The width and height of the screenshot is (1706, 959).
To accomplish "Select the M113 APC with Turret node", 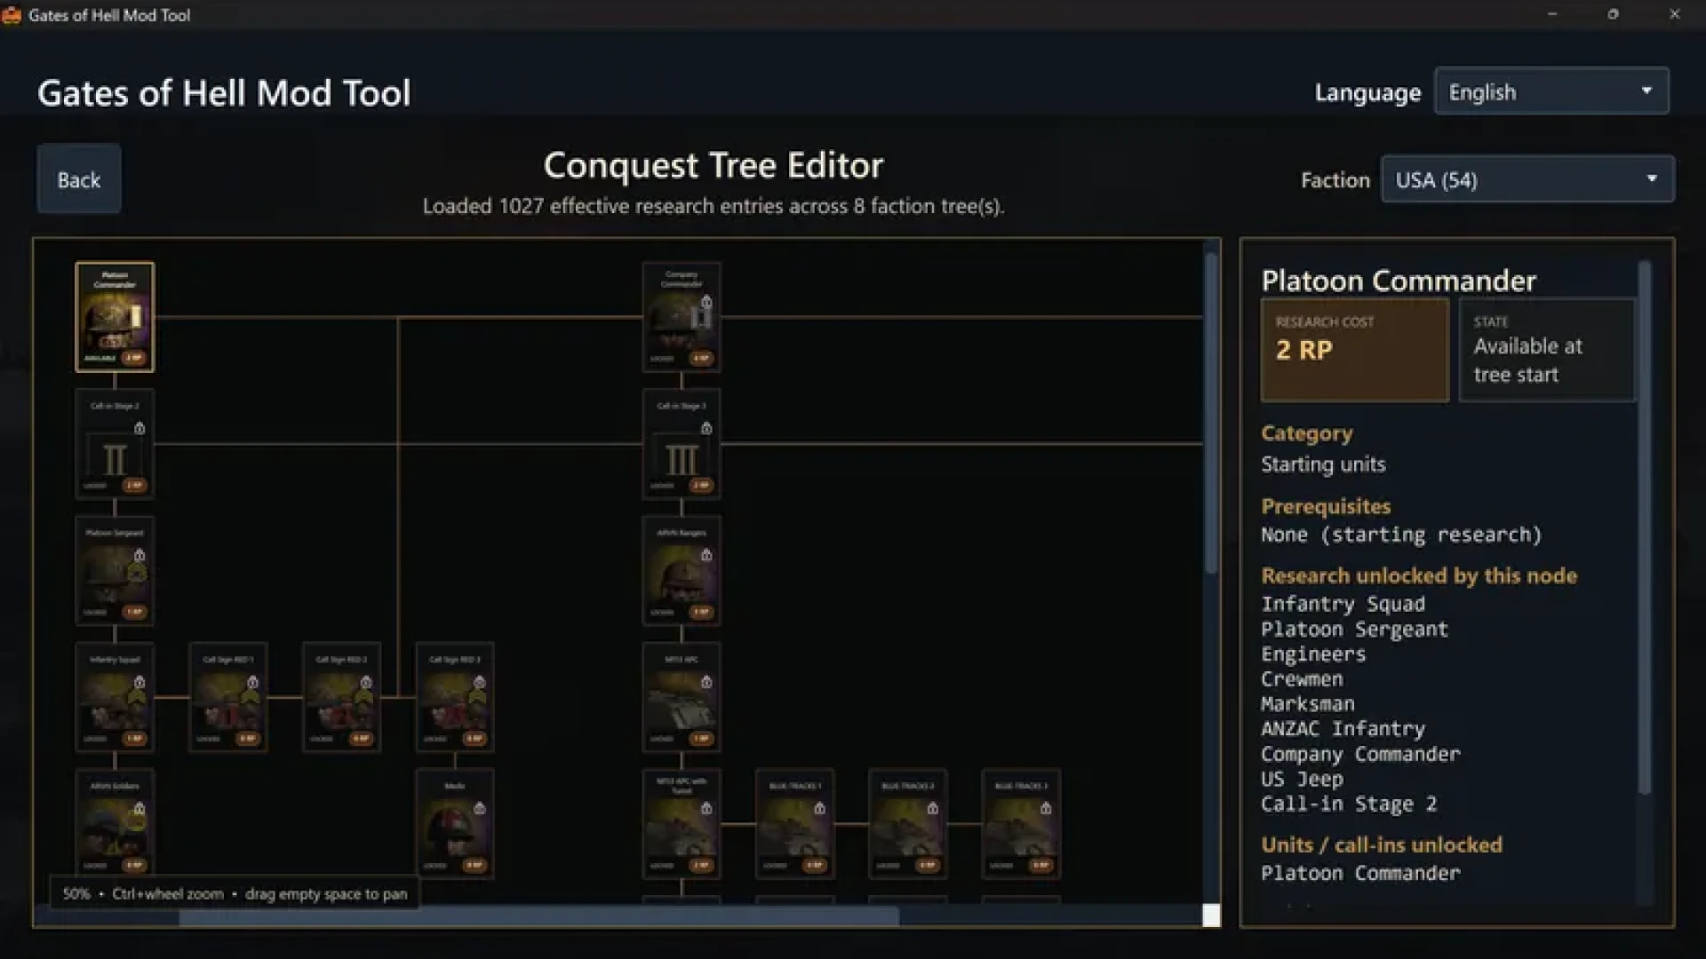I will (x=682, y=824).
